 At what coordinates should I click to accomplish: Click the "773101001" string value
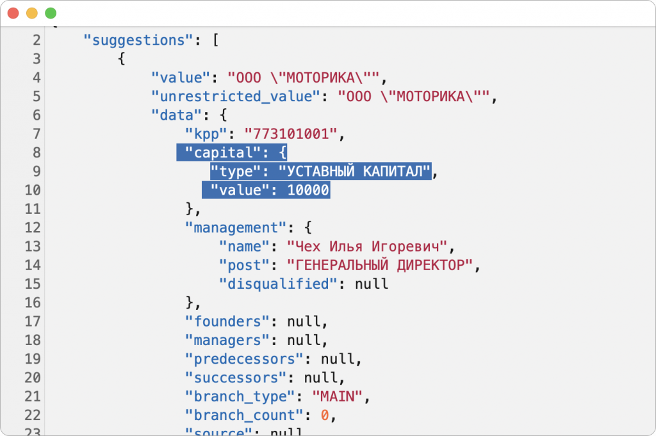click(294, 134)
